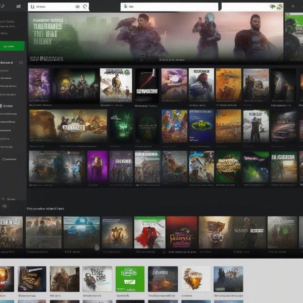Open the teal-blue tile in the recent row
Screen dimensions: 303x303
(x=81, y=232)
